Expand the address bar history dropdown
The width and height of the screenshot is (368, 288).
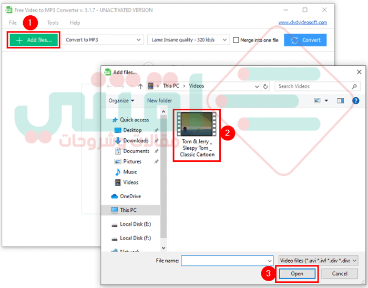pos(257,87)
